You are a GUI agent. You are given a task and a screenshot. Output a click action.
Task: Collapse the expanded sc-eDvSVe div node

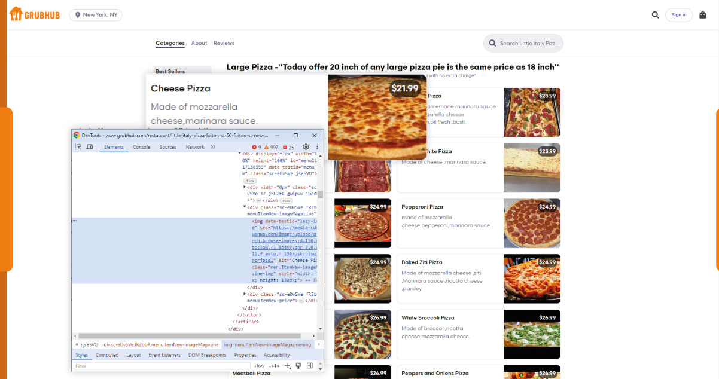tap(243, 207)
